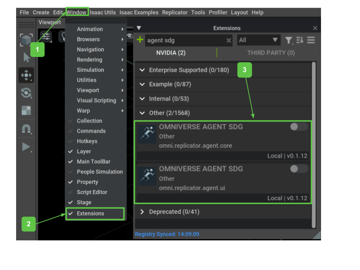The width and height of the screenshot is (360, 270).
Task: Toggle the Main ToolBar window entry
Action: (96, 161)
